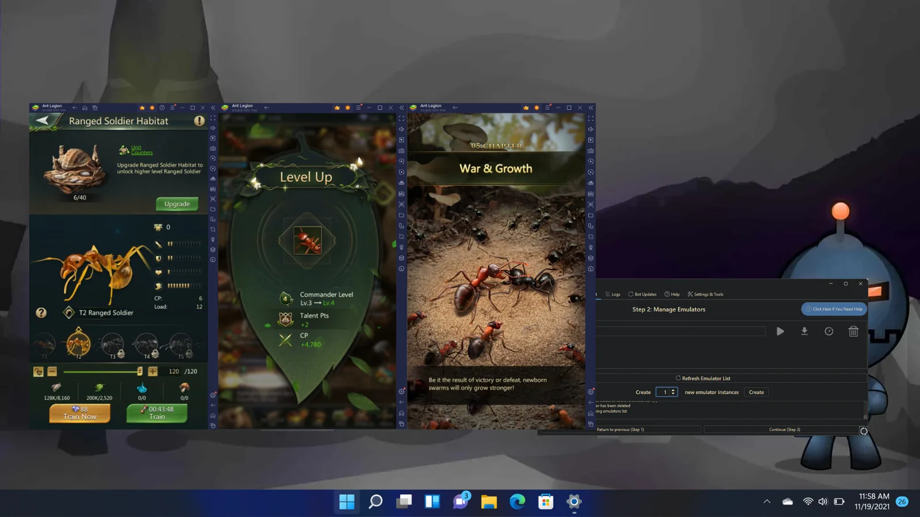
Task: Click the circular refresh icon at bot window corner
Action: pos(864,431)
